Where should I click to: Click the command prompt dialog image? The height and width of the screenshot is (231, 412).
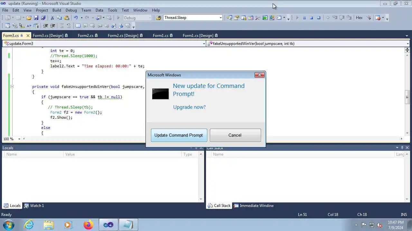pyautogui.click(x=160, y=94)
